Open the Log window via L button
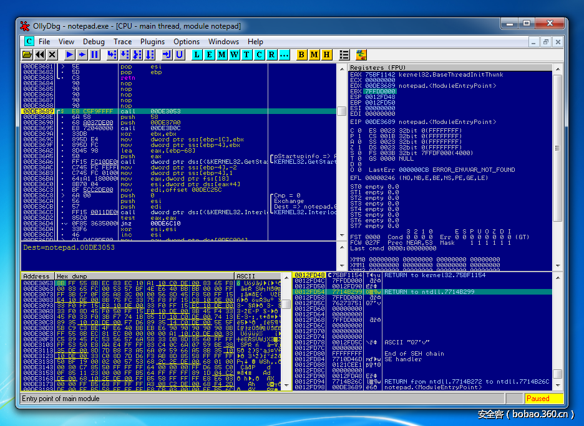The height and width of the screenshot is (426, 584). [x=197, y=55]
